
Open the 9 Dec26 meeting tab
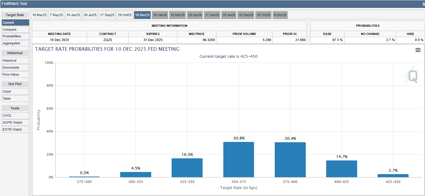280,15
